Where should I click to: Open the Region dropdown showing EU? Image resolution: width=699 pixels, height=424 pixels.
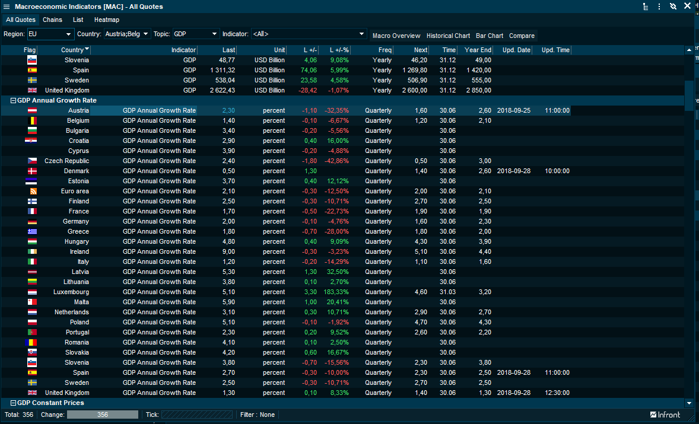pos(50,34)
